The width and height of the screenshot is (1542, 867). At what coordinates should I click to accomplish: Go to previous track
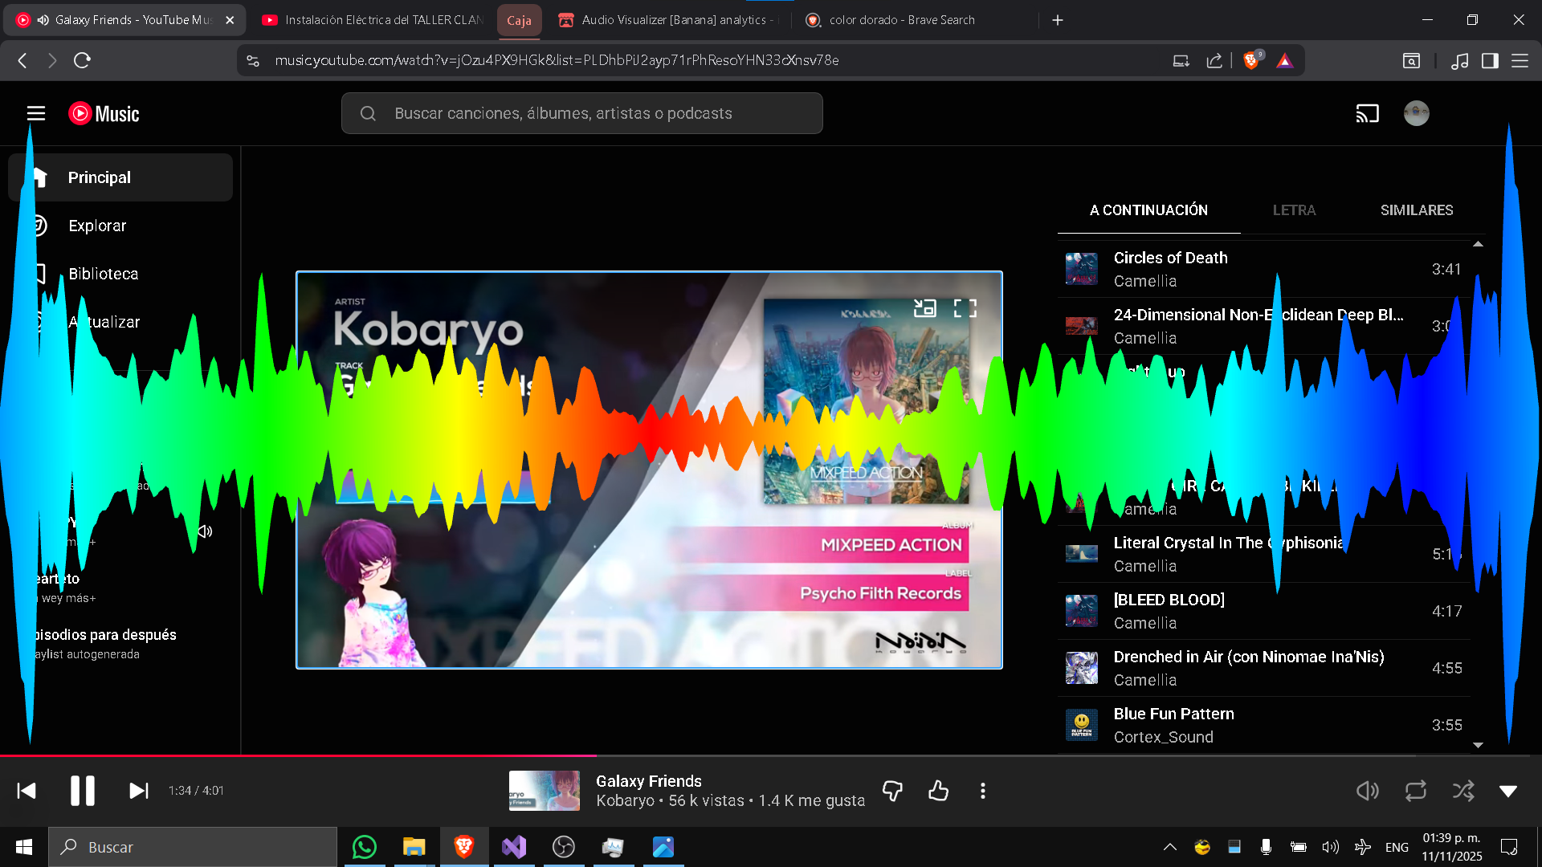coord(27,791)
